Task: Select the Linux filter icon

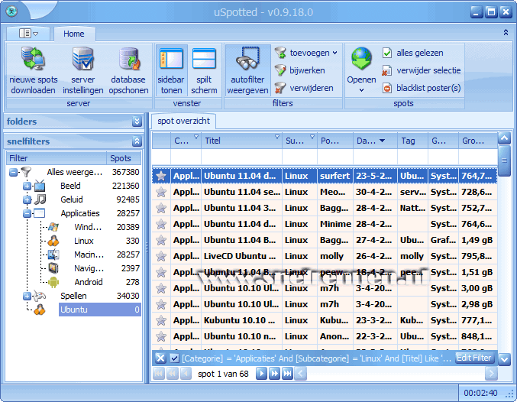Action: pos(53,241)
